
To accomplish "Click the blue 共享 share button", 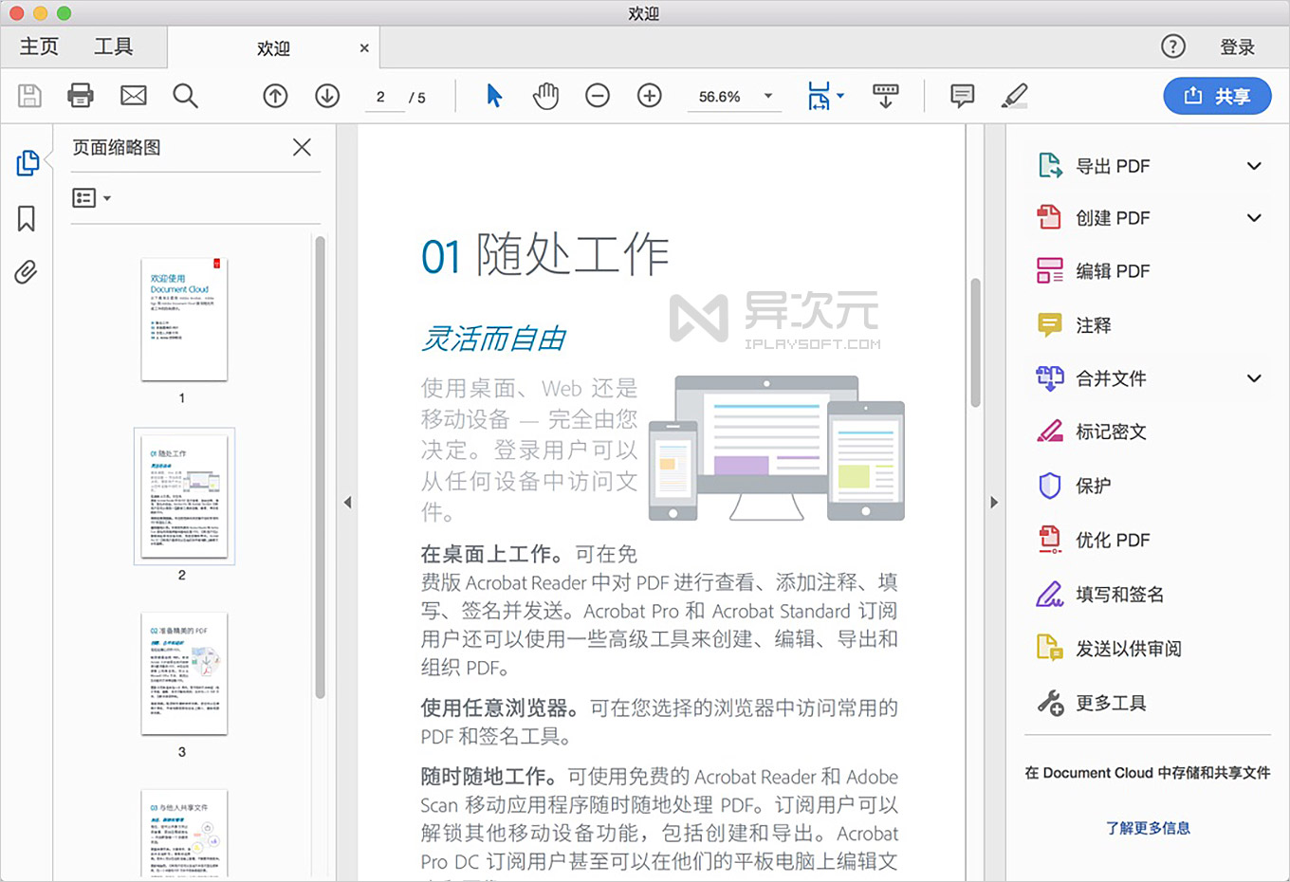I will (x=1217, y=96).
